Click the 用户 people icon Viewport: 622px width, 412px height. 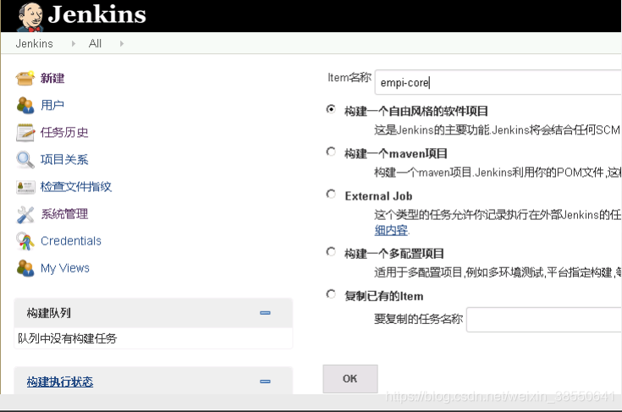(25, 105)
